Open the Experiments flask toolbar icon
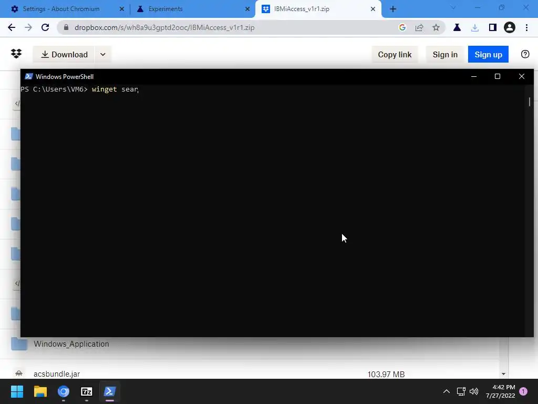The height and width of the screenshot is (404, 538). click(x=457, y=27)
